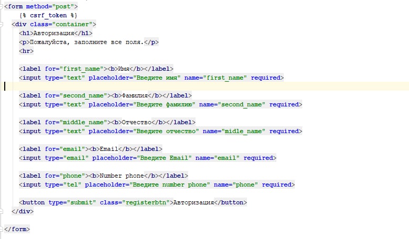The width and height of the screenshot is (409, 239).
Task: Click for="email" in the label
Action: click(65, 149)
